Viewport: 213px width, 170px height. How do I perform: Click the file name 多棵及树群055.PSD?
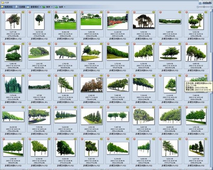pyautogui.click(x=170, y=70)
